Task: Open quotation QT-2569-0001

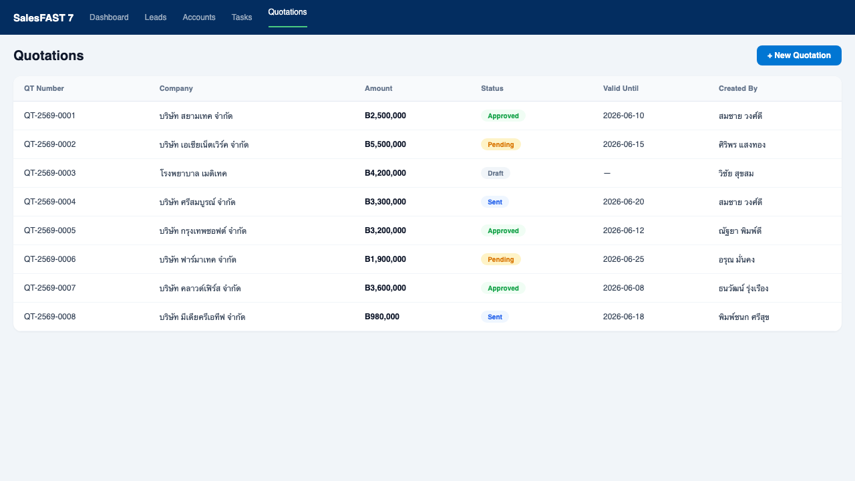Action: point(49,116)
